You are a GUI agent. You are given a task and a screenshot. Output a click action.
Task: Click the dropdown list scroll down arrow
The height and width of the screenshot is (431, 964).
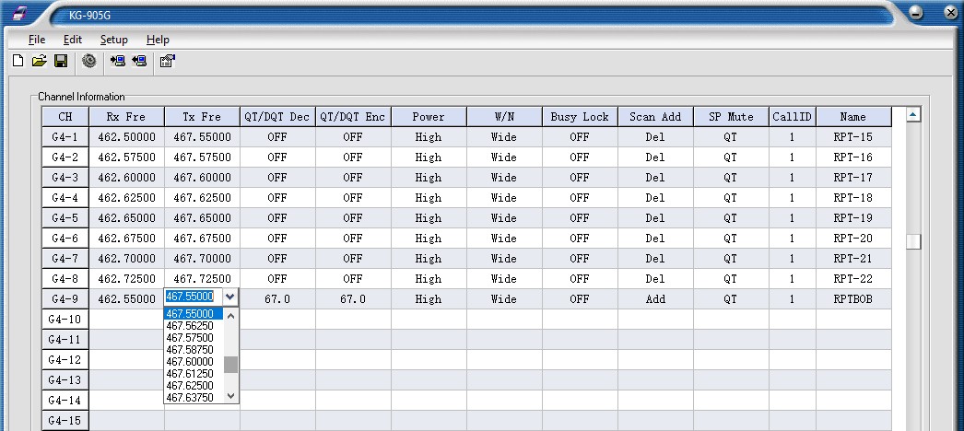point(230,396)
